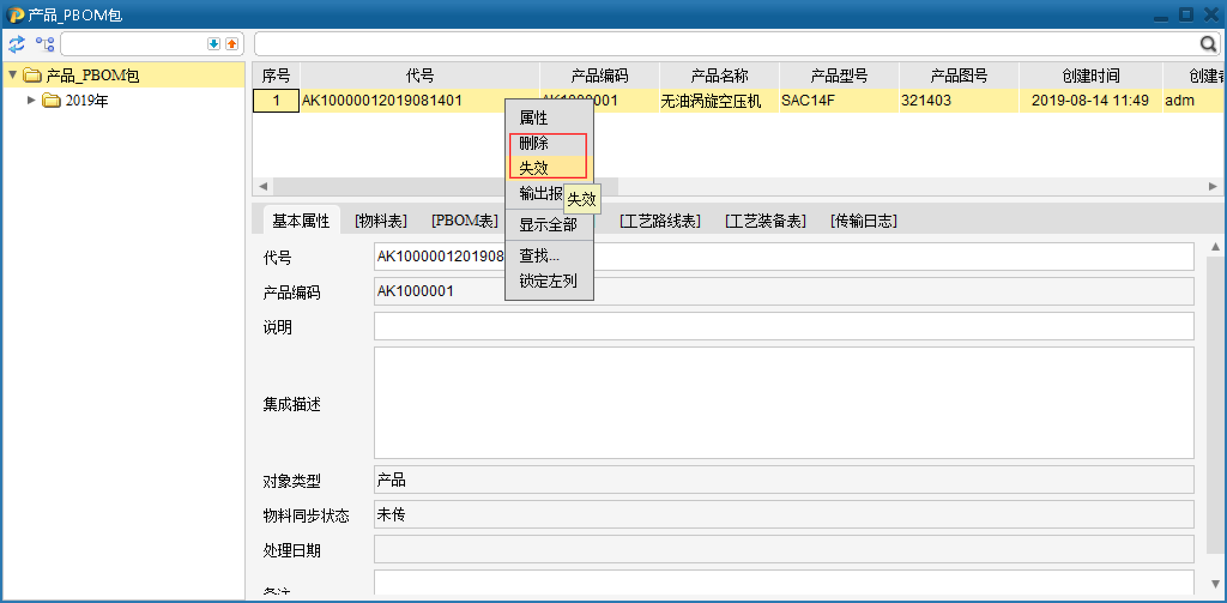The width and height of the screenshot is (1227, 603).
Task: Click the 代号 field in the form
Action: pos(784,257)
